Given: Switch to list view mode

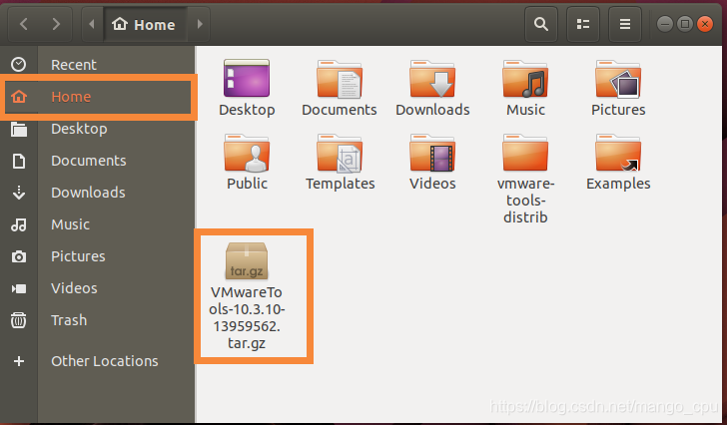Looking at the screenshot, I should [583, 24].
